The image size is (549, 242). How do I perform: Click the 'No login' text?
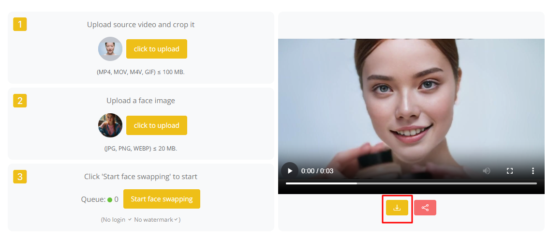tap(115, 220)
